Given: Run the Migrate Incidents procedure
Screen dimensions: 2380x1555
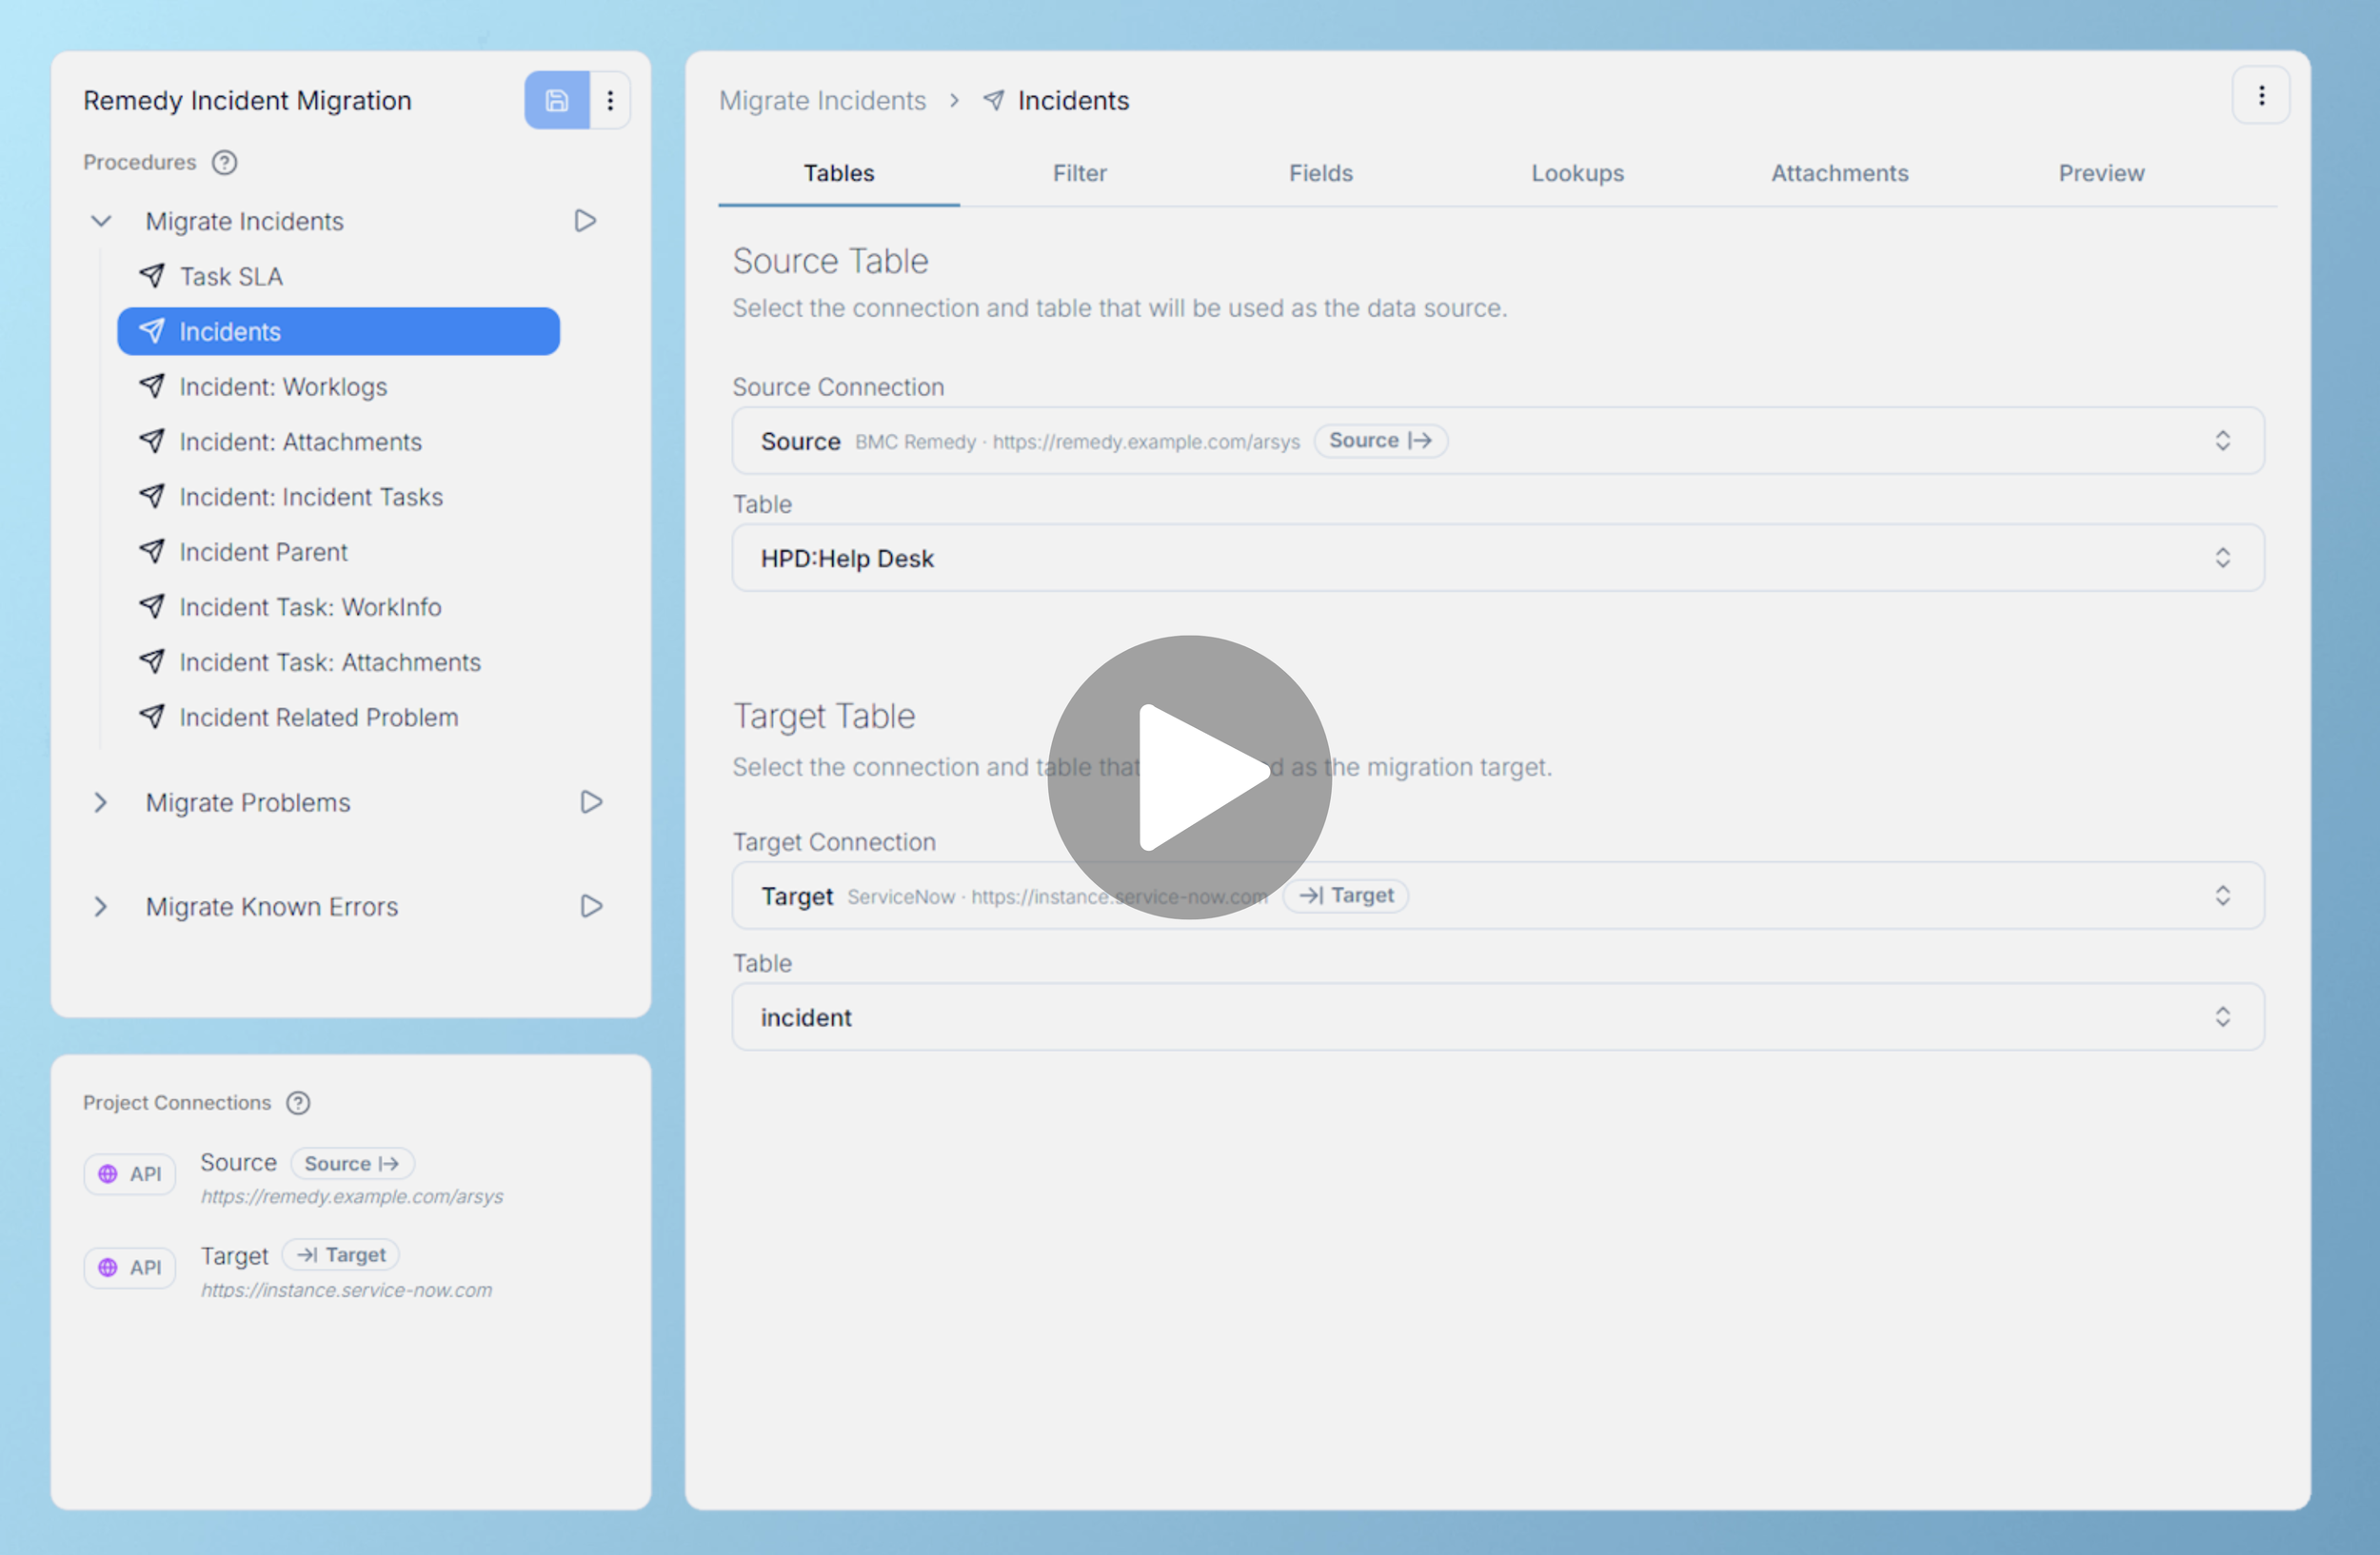Looking at the screenshot, I should tap(586, 221).
